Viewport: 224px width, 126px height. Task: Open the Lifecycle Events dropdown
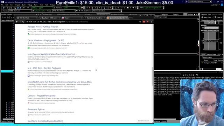[40, 11]
